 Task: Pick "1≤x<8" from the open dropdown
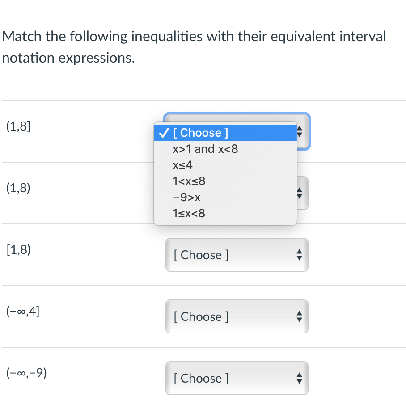[x=188, y=213]
